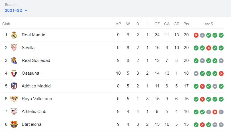
Task: Click Osasuna's first gray draw icon
Action: pos(196,74)
